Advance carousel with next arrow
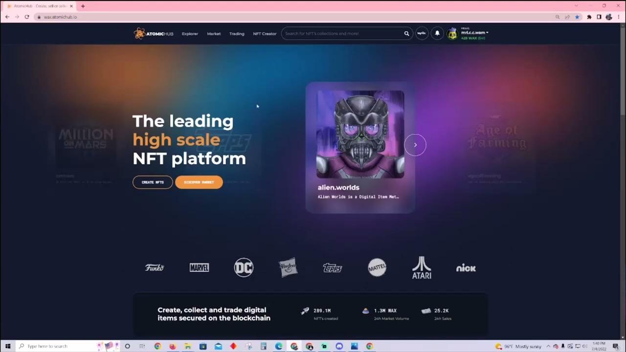The height and width of the screenshot is (352, 626). tap(415, 145)
